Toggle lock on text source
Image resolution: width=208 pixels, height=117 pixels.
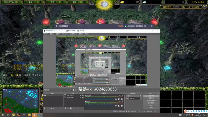click(83, 95)
